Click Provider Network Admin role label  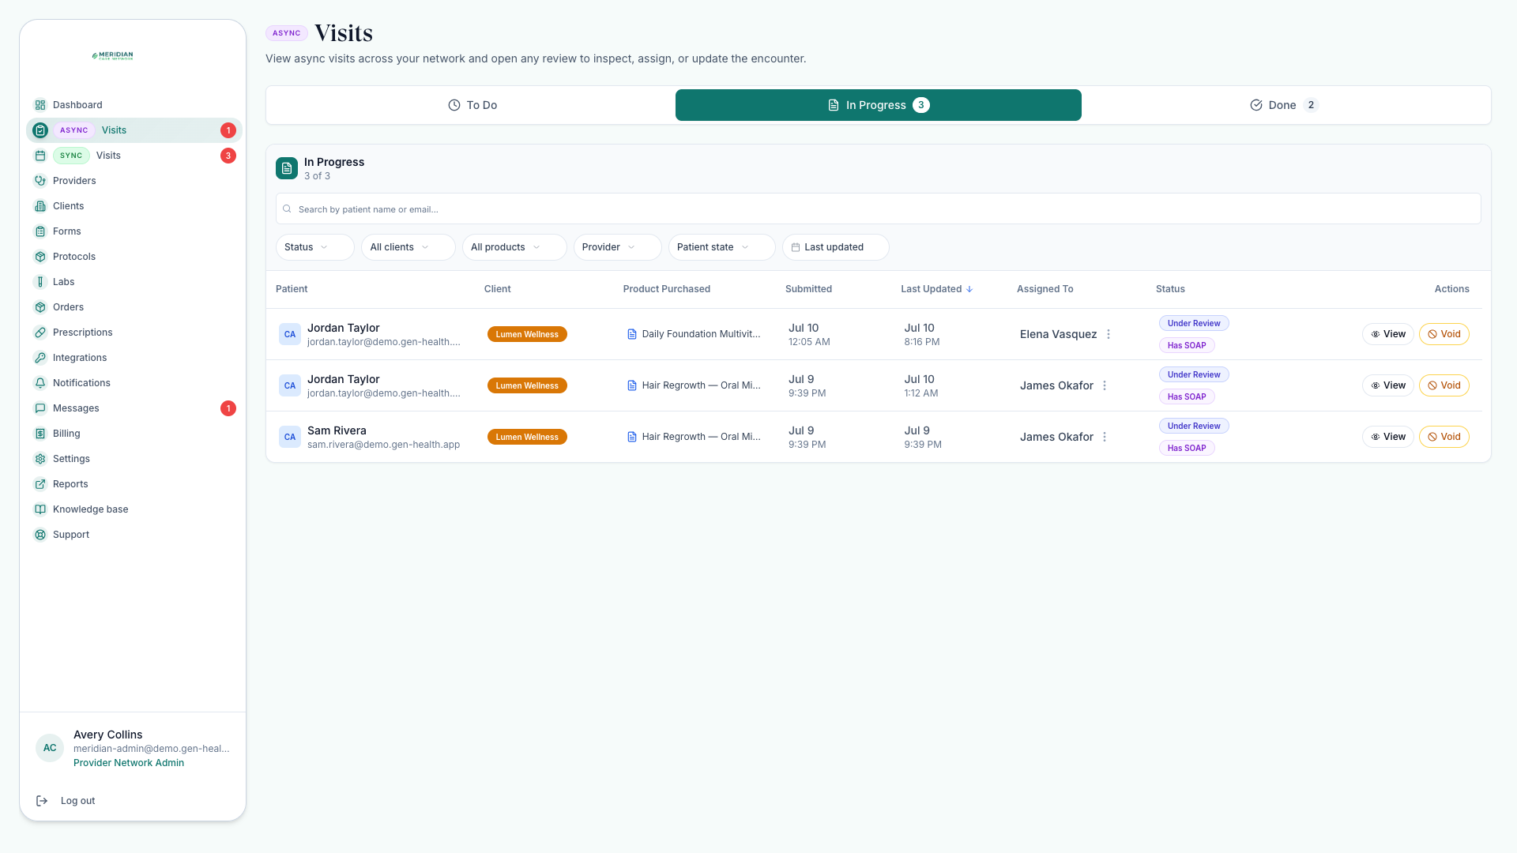129,763
